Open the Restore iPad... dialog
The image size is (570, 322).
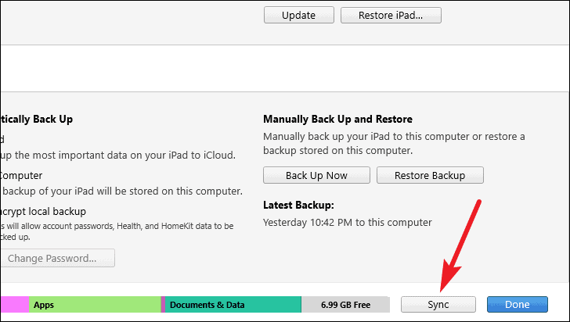point(391,16)
